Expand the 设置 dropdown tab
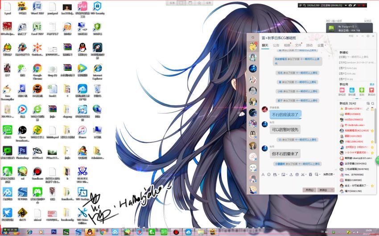Screen dimensions: 379x236 321,45
